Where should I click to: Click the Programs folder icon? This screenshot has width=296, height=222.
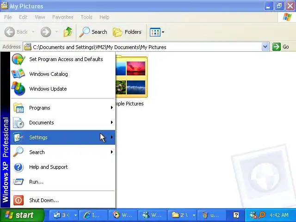tap(18, 108)
